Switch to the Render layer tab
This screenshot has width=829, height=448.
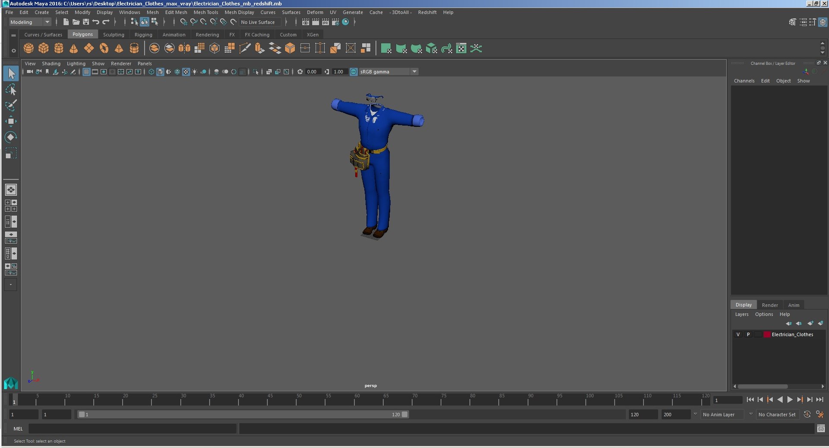769,305
